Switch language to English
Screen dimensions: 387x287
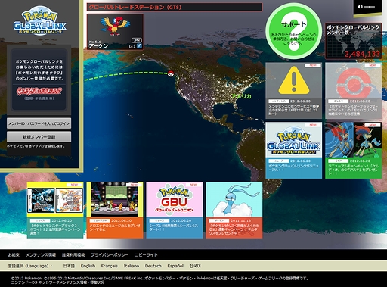click(x=88, y=266)
